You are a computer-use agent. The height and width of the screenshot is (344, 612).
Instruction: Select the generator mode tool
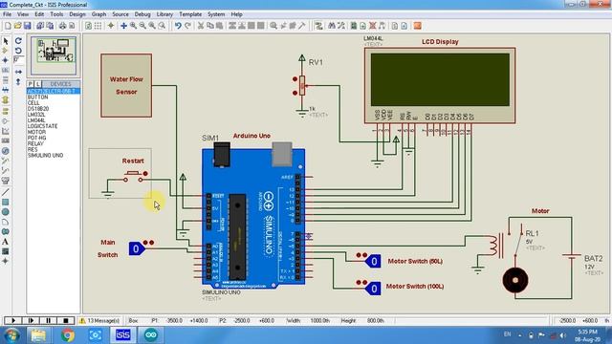pos(6,151)
